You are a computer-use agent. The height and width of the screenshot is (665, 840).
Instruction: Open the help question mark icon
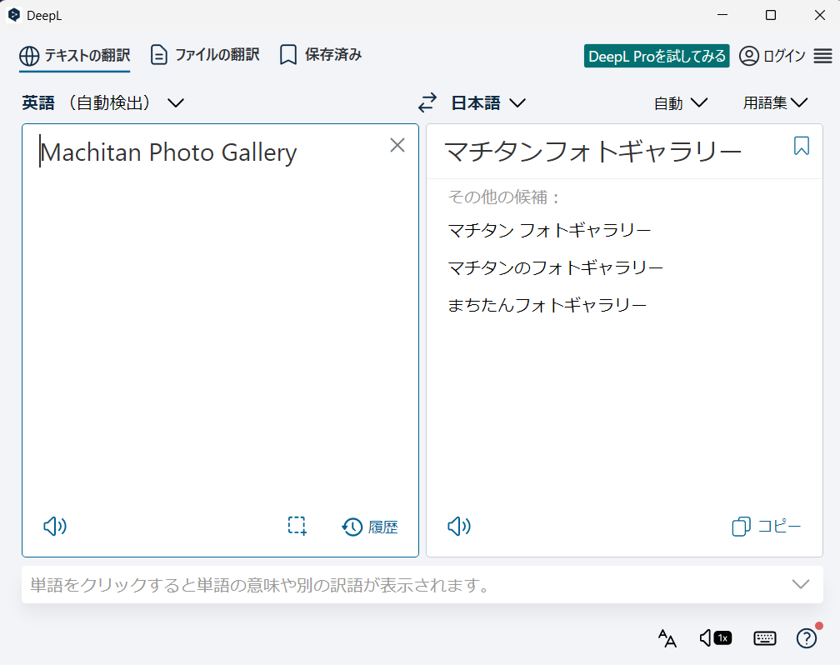pyautogui.click(x=807, y=637)
